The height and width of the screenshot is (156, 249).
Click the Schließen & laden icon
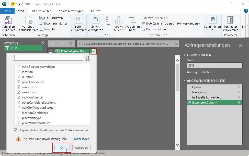[8, 20]
